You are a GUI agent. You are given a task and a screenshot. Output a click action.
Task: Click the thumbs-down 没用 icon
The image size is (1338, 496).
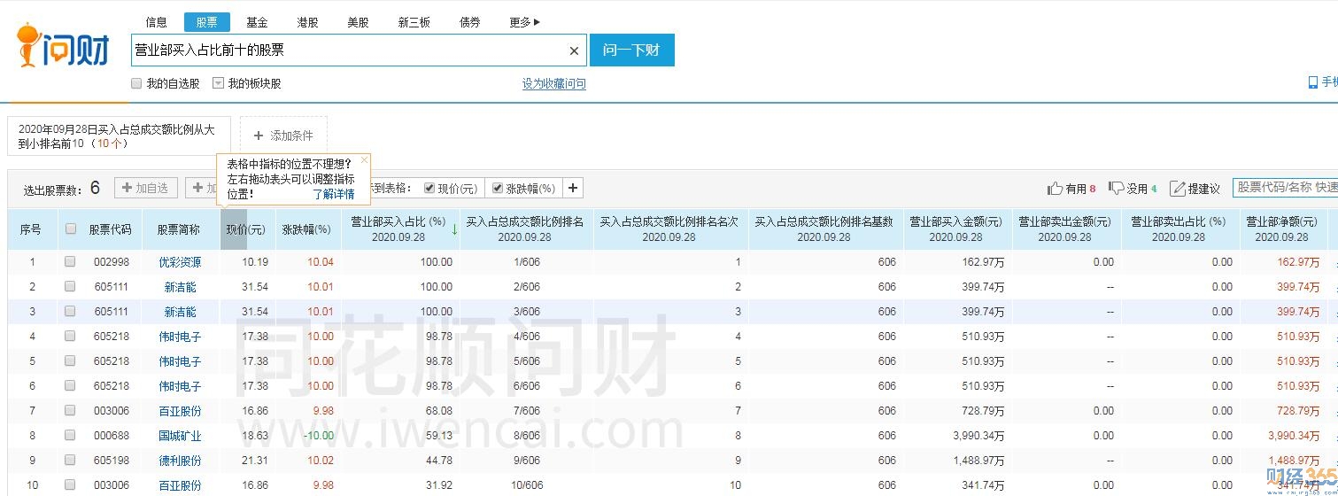click(x=1116, y=188)
